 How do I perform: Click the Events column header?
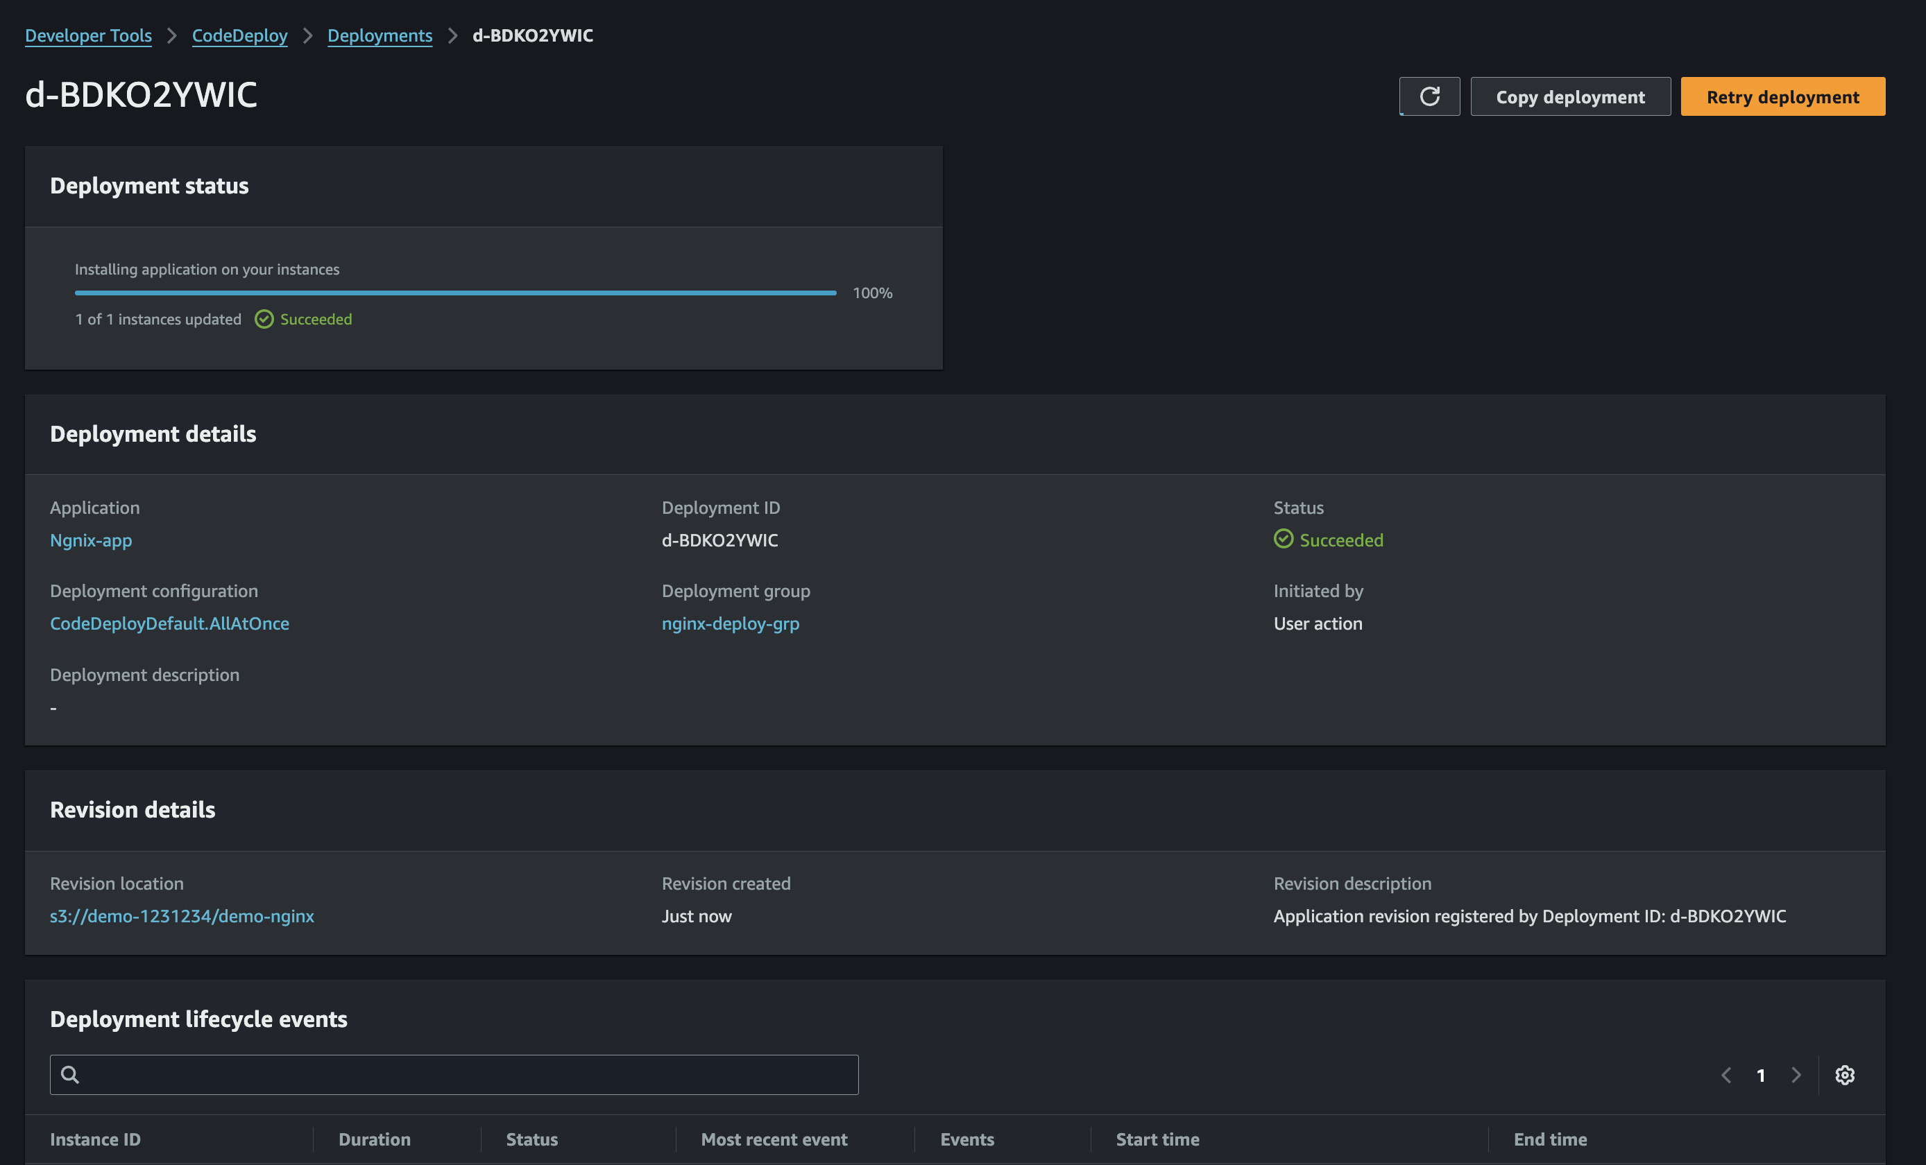click(967, 1139)
